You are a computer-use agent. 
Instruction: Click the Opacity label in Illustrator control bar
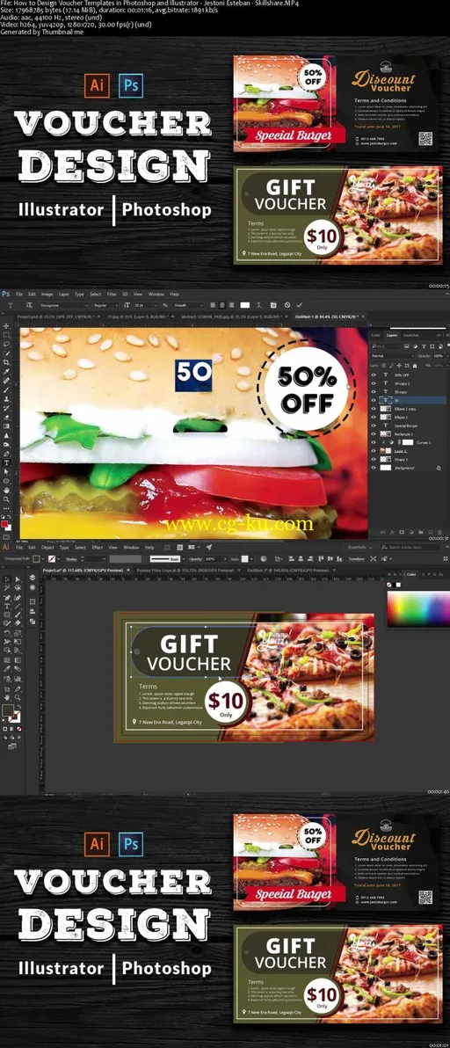[x=195, y=559]
